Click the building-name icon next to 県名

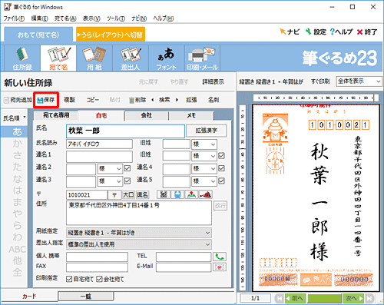(x=164, y=194)
